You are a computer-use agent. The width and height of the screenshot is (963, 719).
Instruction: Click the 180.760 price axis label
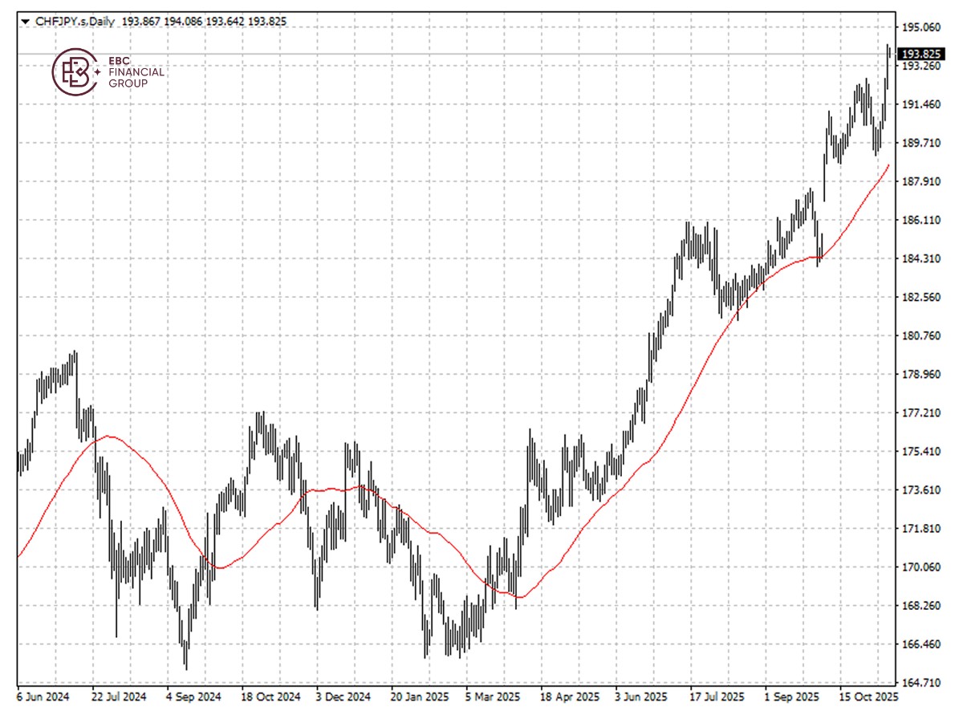[920, 335]
